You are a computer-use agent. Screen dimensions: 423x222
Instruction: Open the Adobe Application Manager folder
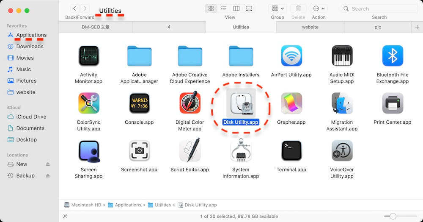point(139,56)
